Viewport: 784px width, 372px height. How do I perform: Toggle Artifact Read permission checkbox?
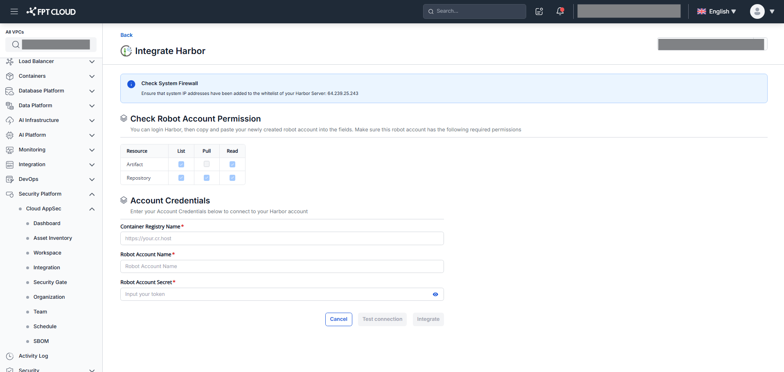(232, 164)
